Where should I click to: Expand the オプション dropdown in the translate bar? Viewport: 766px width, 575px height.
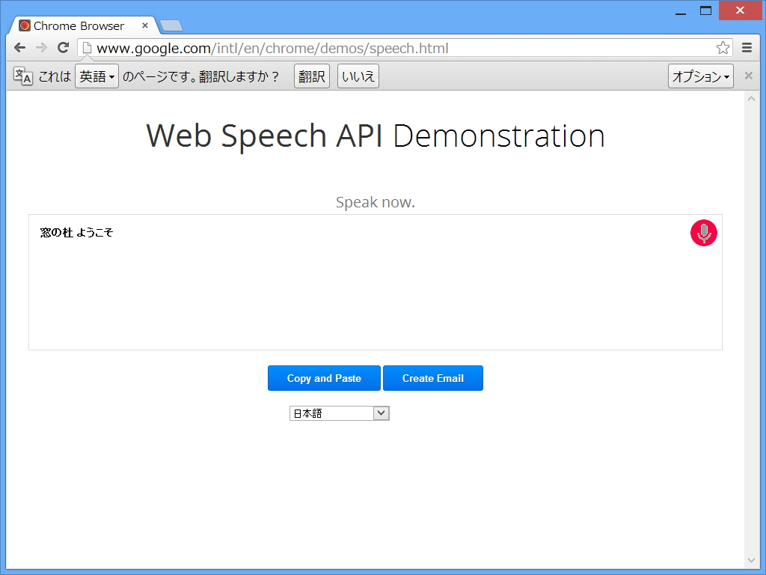click(700, 75)
